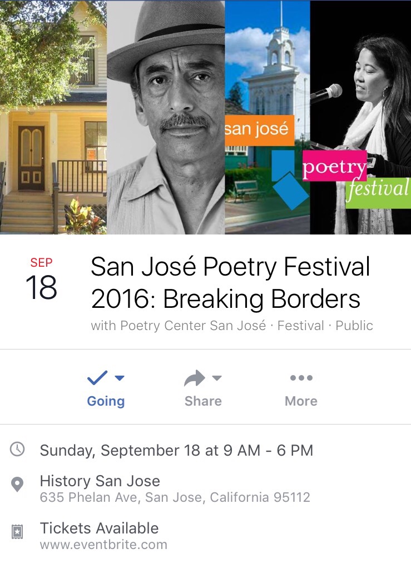Tap the location pin icon

point(18,485)
